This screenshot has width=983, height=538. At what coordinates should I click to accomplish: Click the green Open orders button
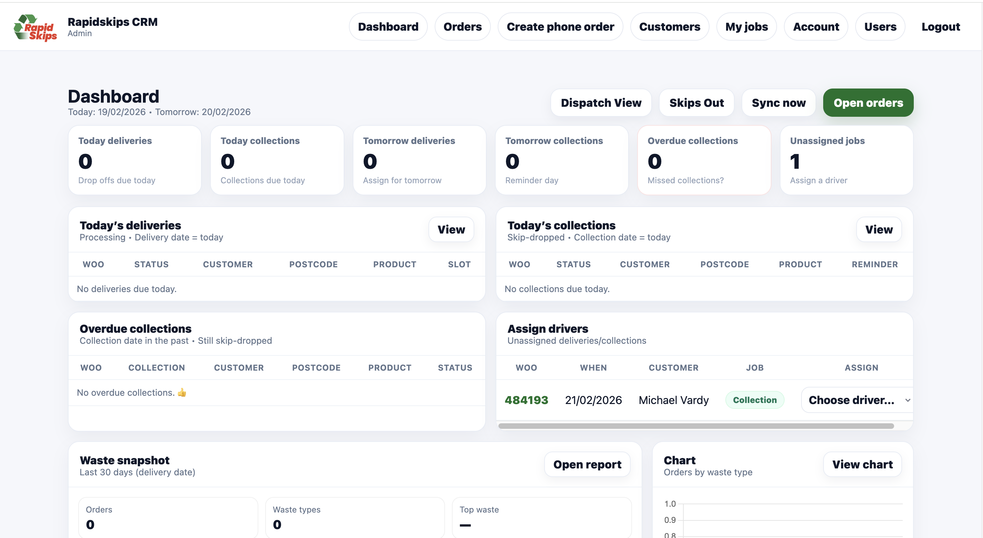868,102
